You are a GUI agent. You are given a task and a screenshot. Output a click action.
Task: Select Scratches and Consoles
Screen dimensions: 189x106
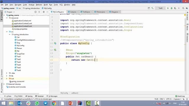pos(17,87)
